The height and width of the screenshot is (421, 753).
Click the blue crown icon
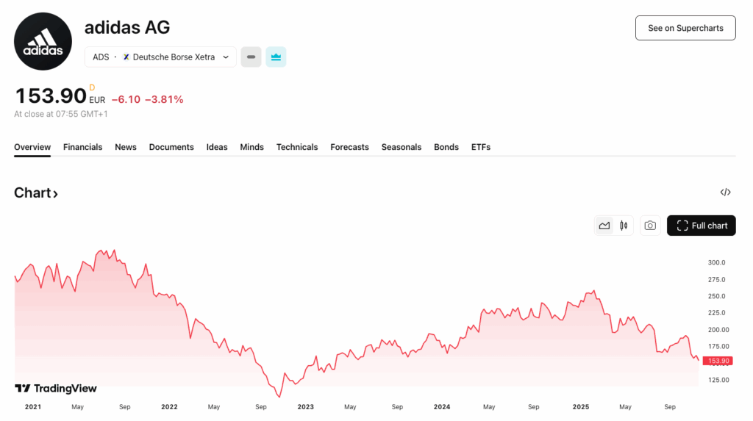coord(276,57)
